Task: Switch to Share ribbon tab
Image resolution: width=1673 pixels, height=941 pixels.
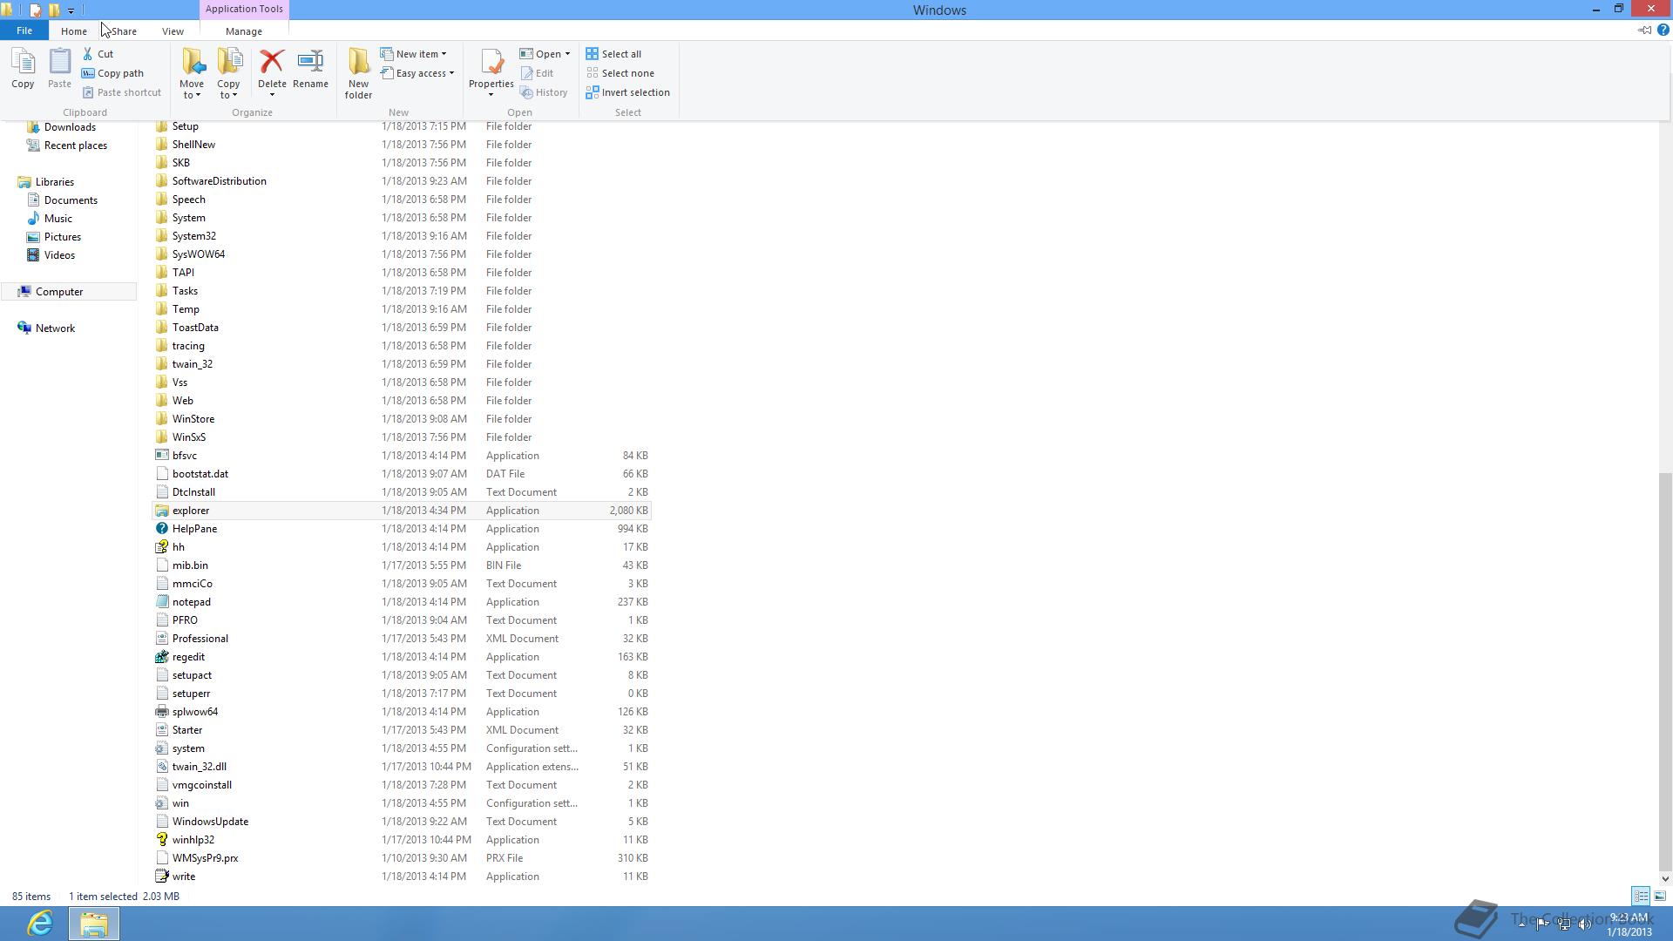Action: [x=124, y=31]
